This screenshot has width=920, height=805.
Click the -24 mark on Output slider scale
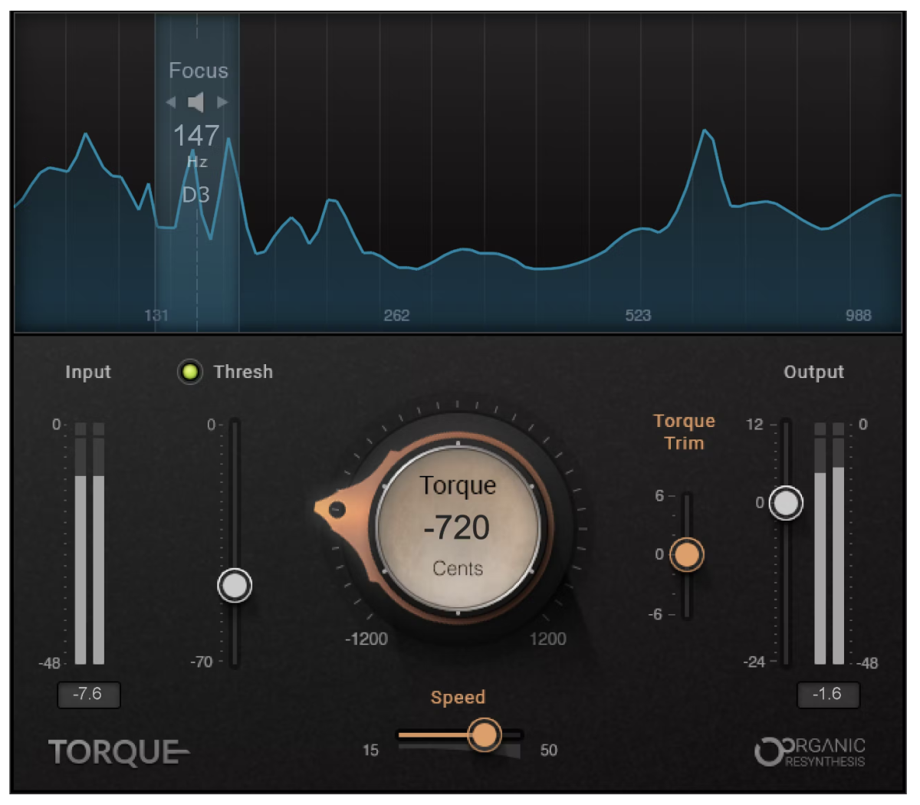pos(754,662)
